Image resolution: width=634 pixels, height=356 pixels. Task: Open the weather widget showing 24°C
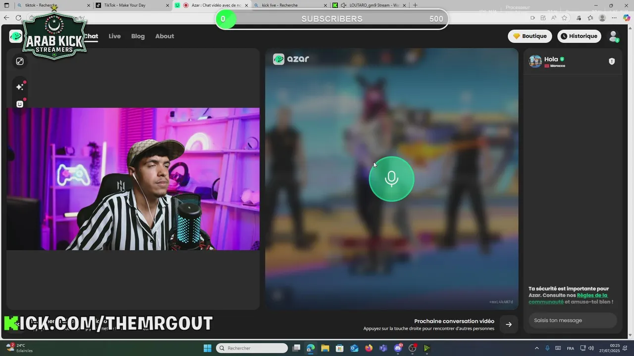pyautogui.click(x=19, y=348)
